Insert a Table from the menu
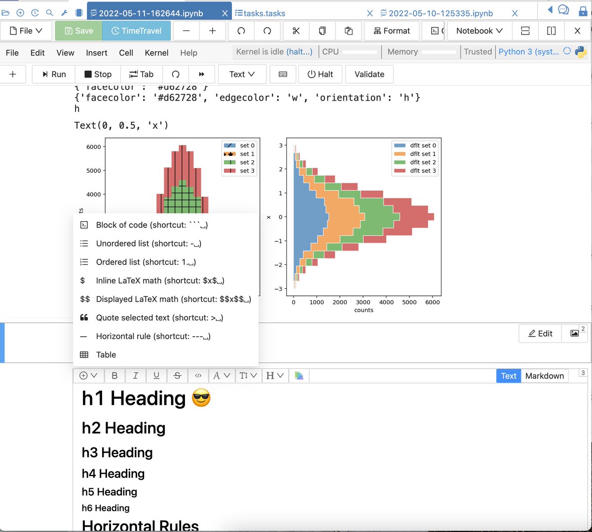592x532 pixels. (x=166, y=355)
